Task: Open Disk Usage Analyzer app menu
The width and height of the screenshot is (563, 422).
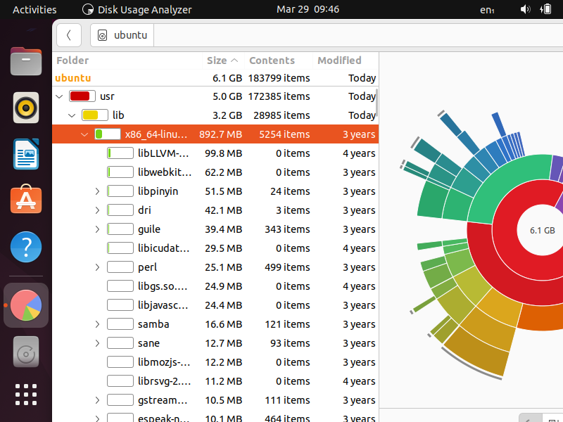Action: (x=137, y=9)
